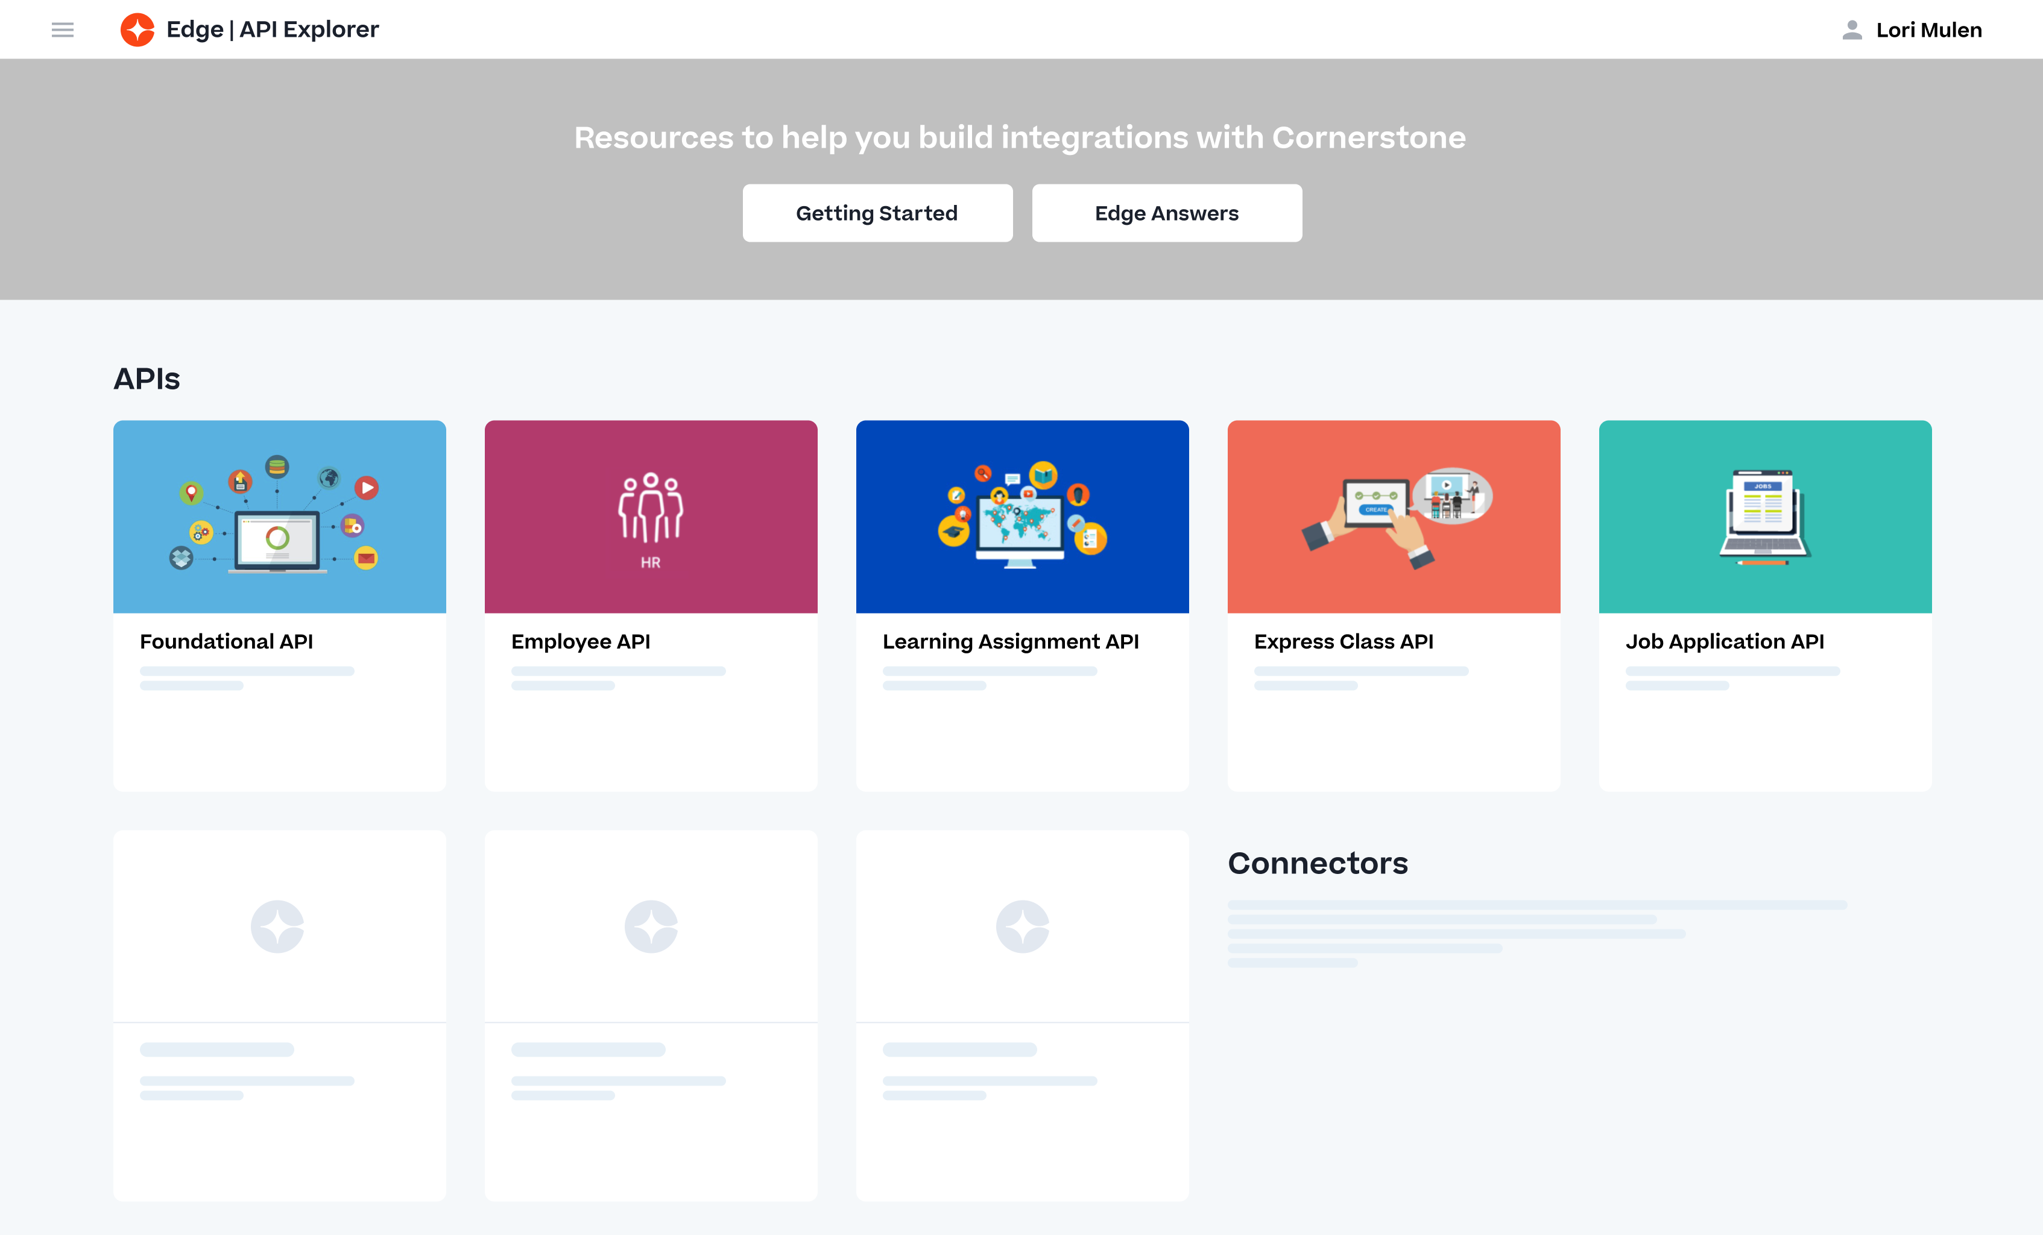Image resolution: width=2043 pixels, height=1235 pixels.
Task: Open the Foundational API card image
Action: [279, 517]
